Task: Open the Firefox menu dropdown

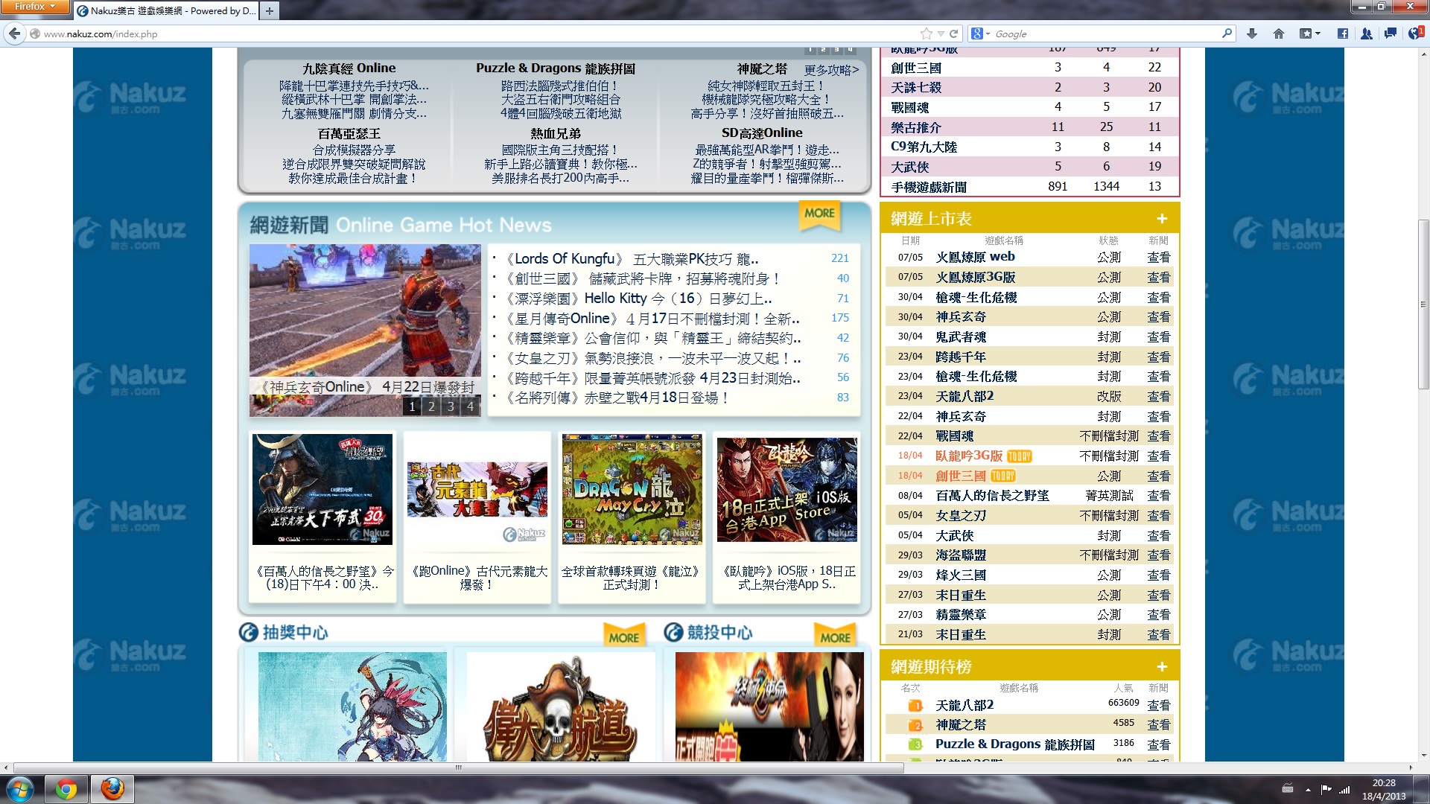Action: (x=35, y=7)
